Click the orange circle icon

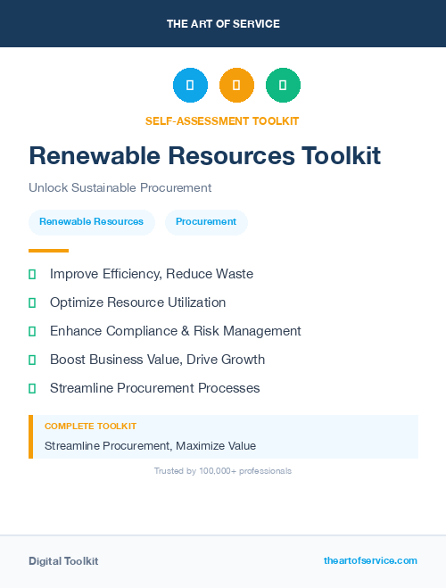[x=236, y=85]
